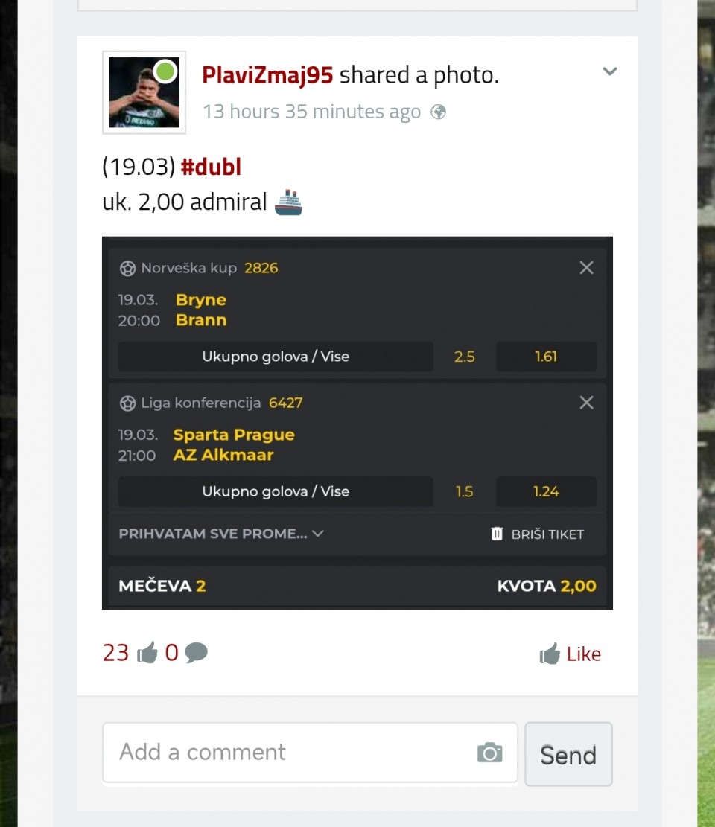715x827 pixels.
Task: Remove the Bryne vs Brann match
Action: click(586, 268)
